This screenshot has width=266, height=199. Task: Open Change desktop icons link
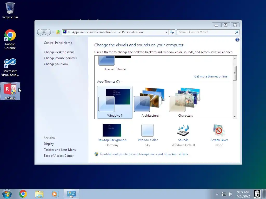tap(59, 52)
